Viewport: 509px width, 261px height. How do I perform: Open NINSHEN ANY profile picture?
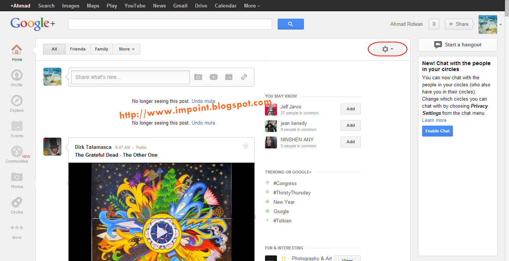[x=271, y=142]
